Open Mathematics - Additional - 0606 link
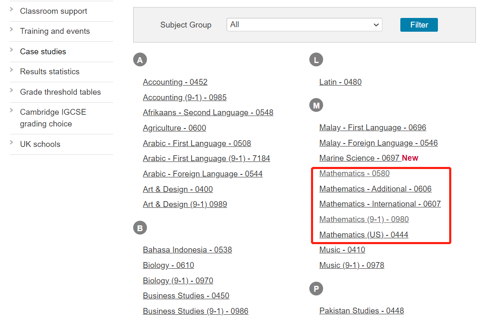This screenshot has height=318, width=488. pyautogui.click(x=375, y=189)
